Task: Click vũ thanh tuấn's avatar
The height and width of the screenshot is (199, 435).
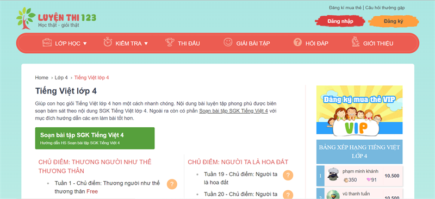Action: pos(333,195)
